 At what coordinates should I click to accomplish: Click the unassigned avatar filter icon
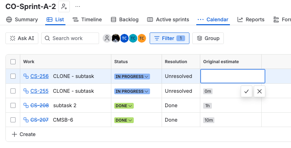pyautogui.click(x=107, y=38)
